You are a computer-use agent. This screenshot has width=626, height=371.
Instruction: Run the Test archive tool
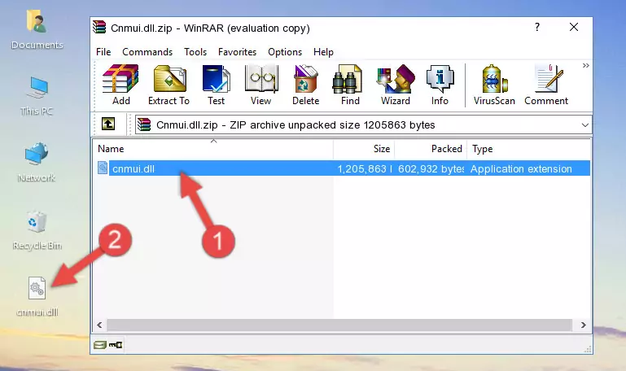pos(216,85)
